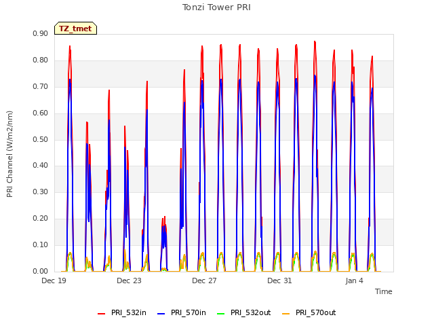Click the 0.10 y-axis tick label
The image size is (434, 326).
pos(41,244)
